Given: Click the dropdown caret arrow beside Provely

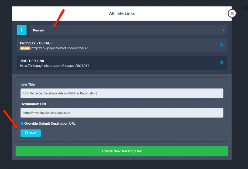Looking at the screenshot, I should (223, 30).
